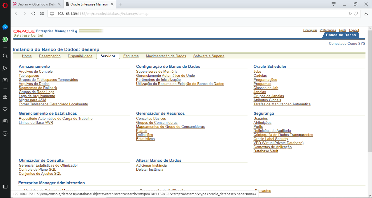The image size is (372, 198).
Task: Open the Movimentação de Dados tab
Action: pyautogui.click(x=166, y=56)
